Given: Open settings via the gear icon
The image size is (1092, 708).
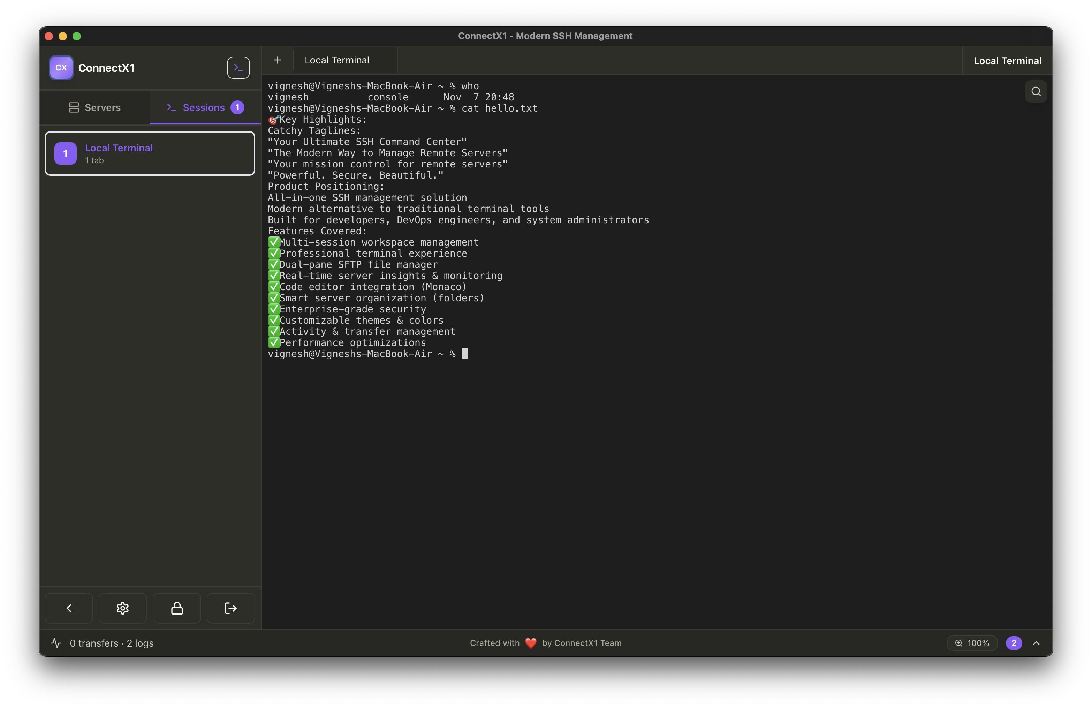Looking at the screenshot, I should point(122,608).
